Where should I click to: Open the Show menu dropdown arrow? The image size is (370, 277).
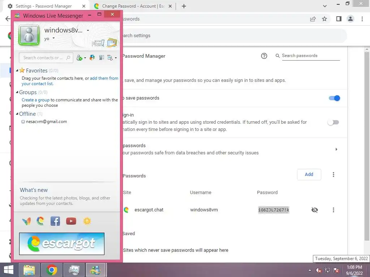116,58
